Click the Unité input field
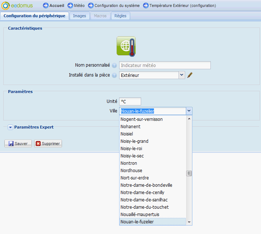This screenshot has height=234, width=261. [130, 101]
